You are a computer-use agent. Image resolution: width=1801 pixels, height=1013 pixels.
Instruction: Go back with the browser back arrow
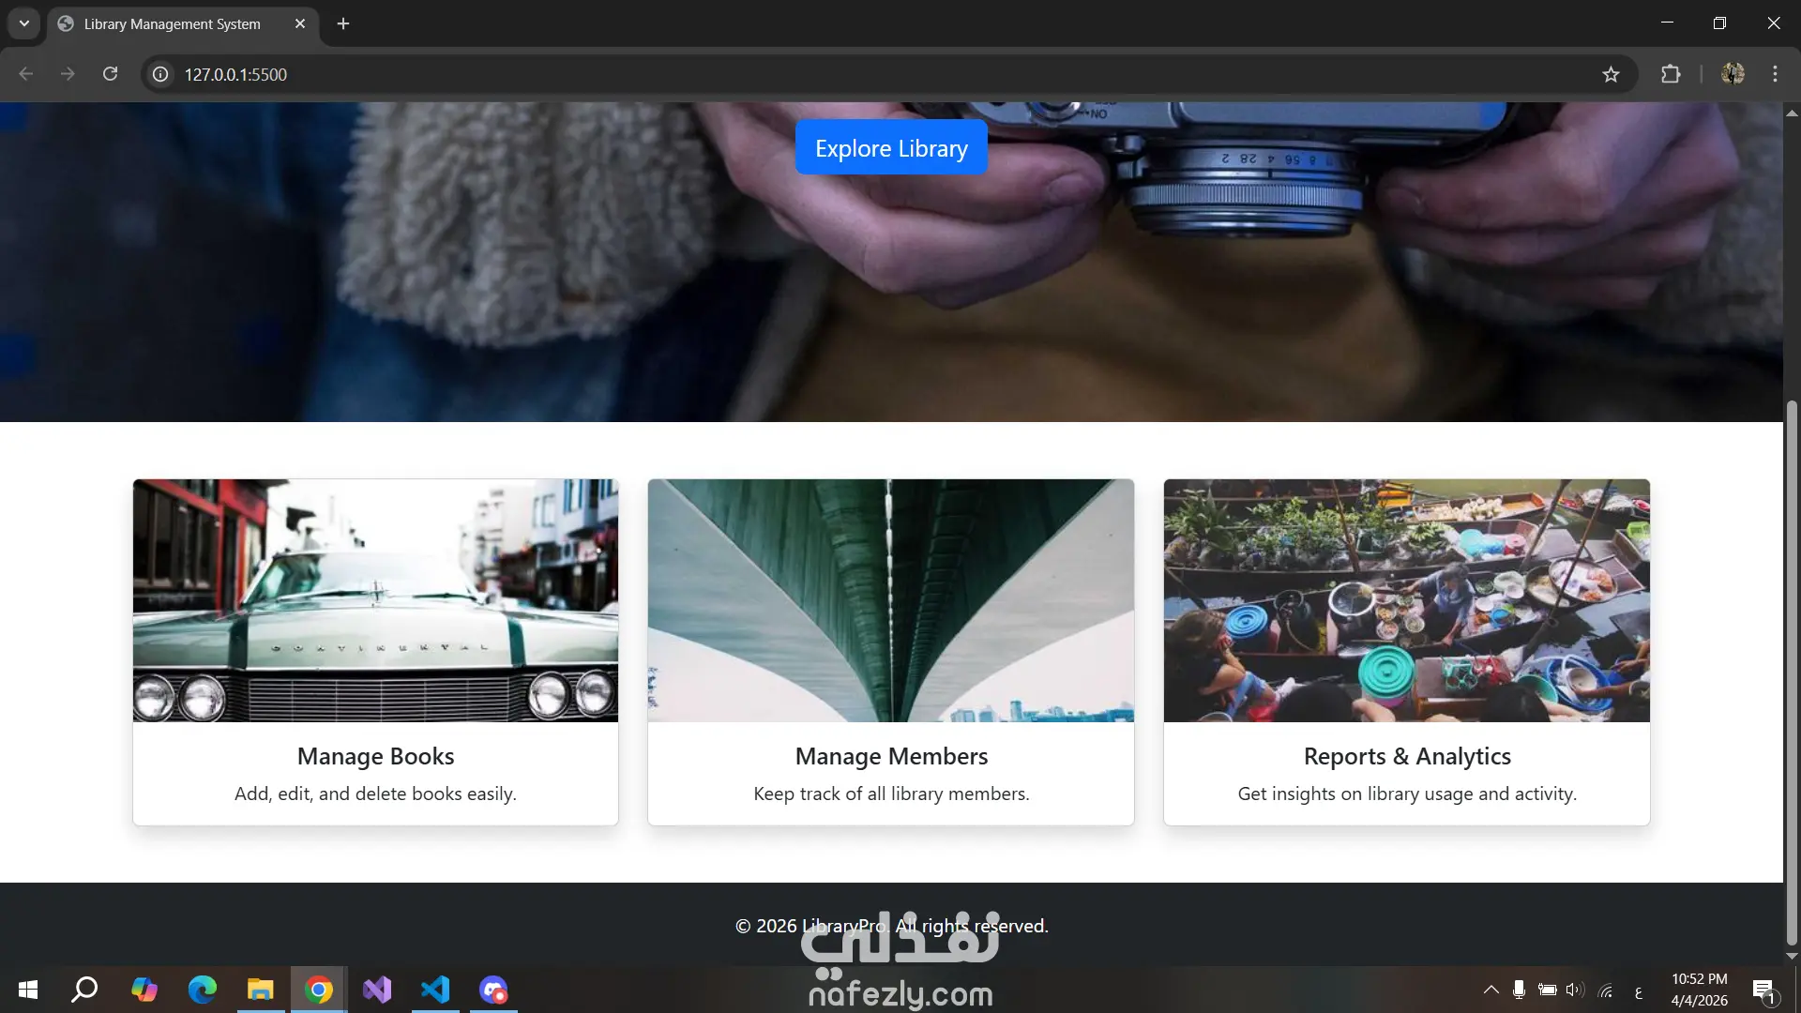tap(26, 74)
